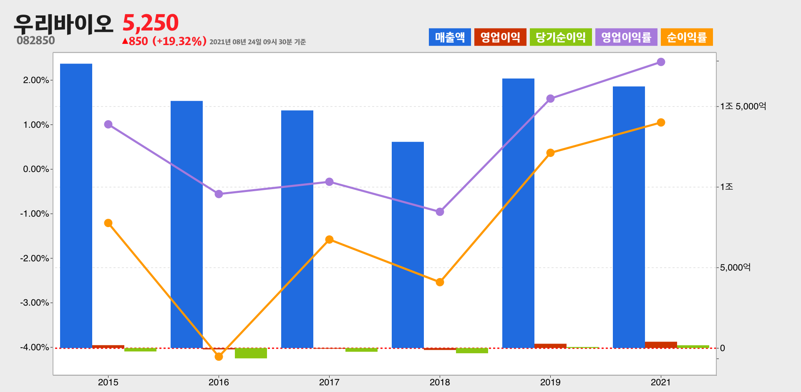Click the 2021 purple operating margin point
The height and width of the screenshot is (392, 801).
click(x=661, y=62)
